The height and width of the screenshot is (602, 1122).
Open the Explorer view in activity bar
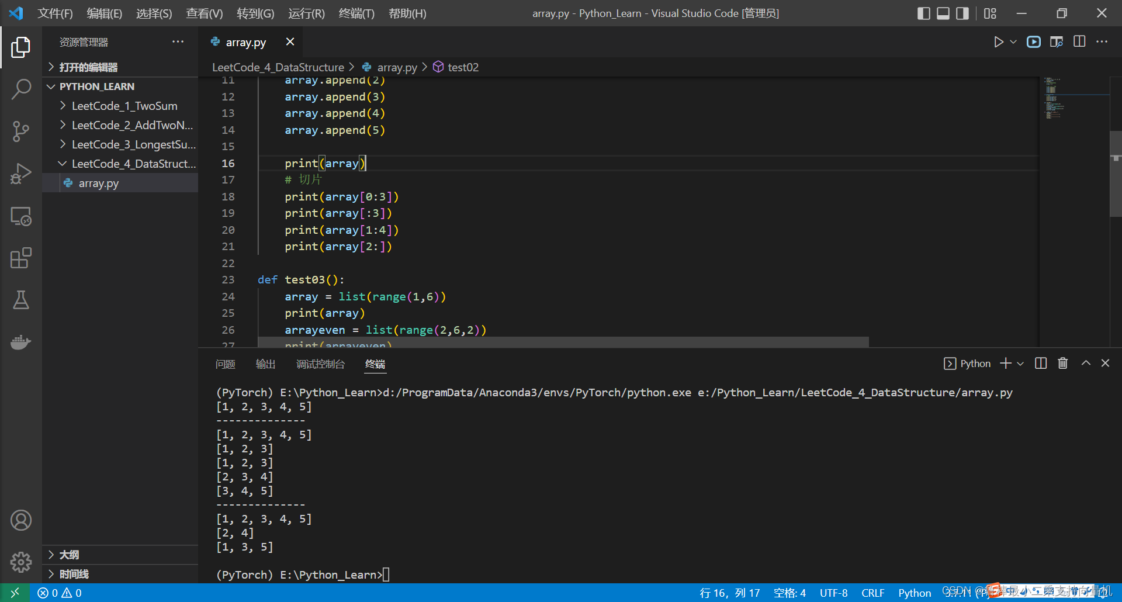click(20, 47)
